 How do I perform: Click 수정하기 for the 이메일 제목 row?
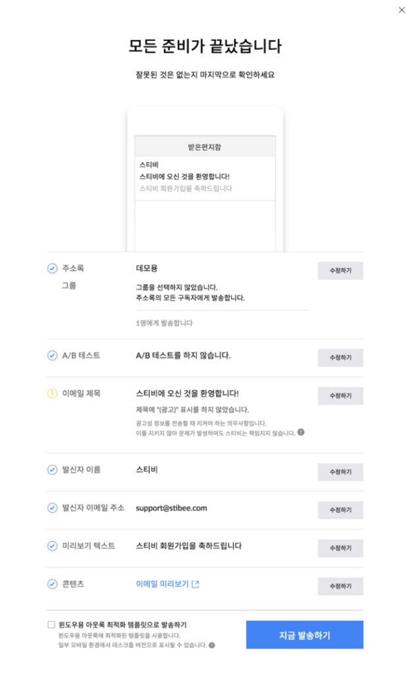click(340, 396)
